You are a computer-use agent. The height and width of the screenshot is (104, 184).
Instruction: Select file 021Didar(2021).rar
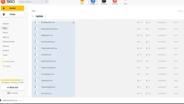[x=48, y=22]
